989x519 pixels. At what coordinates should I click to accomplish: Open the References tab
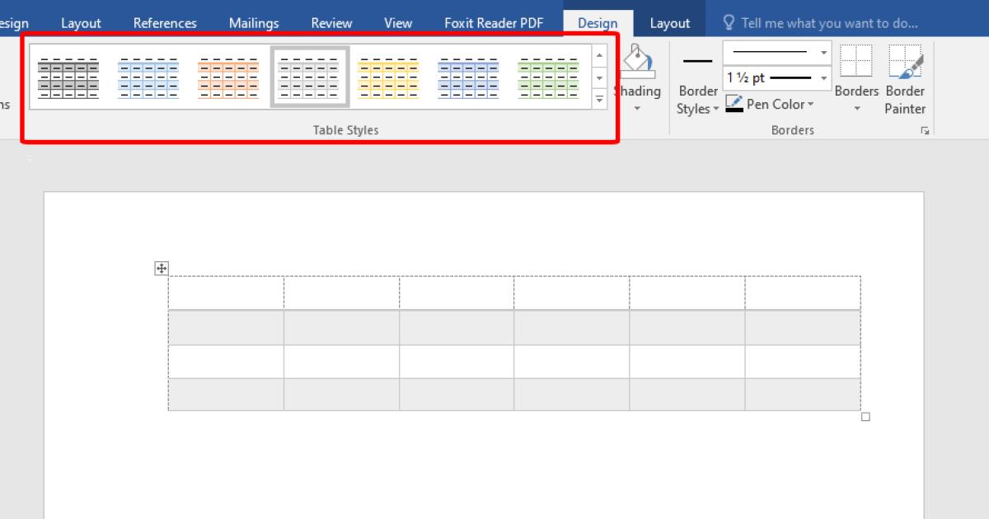(165, 23)
